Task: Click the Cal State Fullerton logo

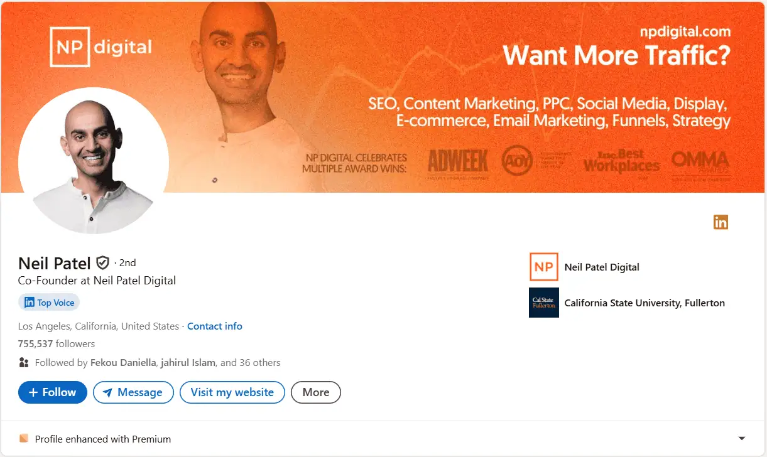Action: tap(544, 303)
